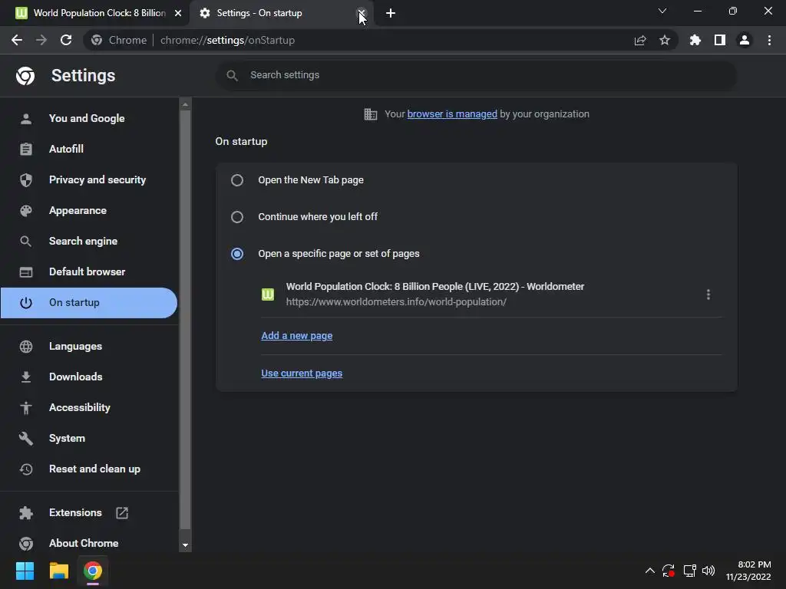Viewport: 786px width, 589px height.
Task: Click the wrench icon for System
Action: (26, 438)
